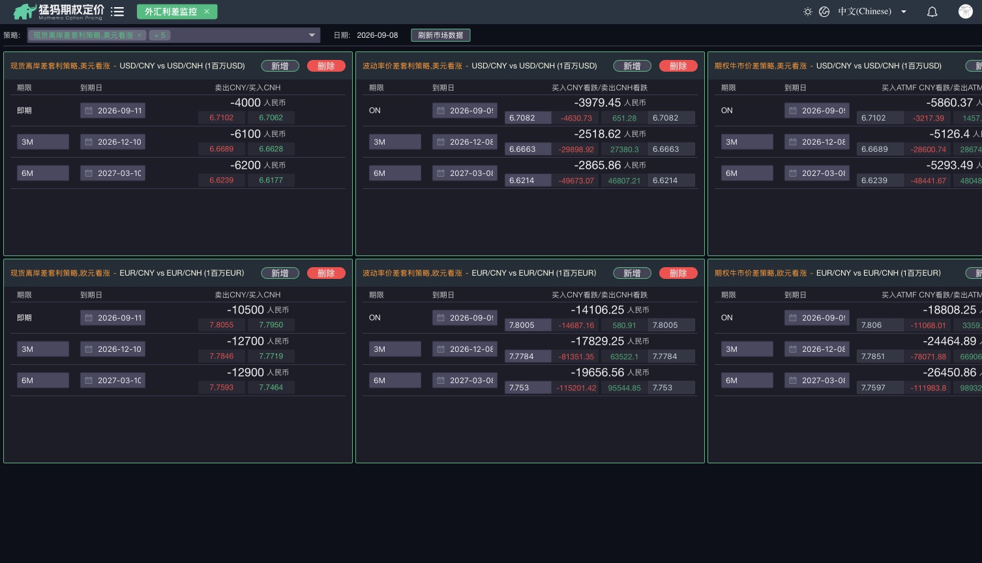
Task: Click the +5 more strategies tag
Action: coord(160,35)
